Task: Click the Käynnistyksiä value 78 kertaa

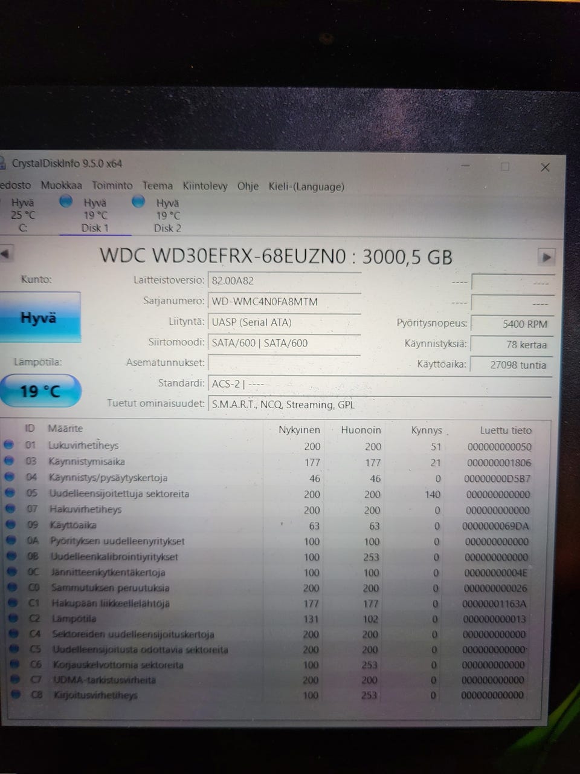Action: tap(511, 344)
